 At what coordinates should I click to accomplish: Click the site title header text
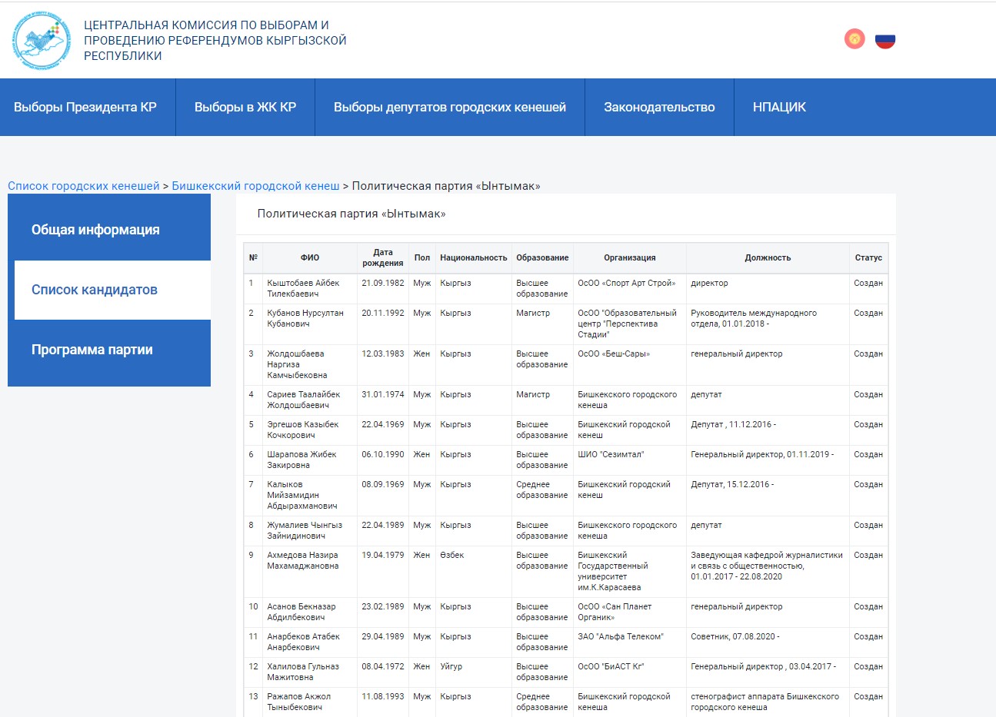click(x=215, y=40)
